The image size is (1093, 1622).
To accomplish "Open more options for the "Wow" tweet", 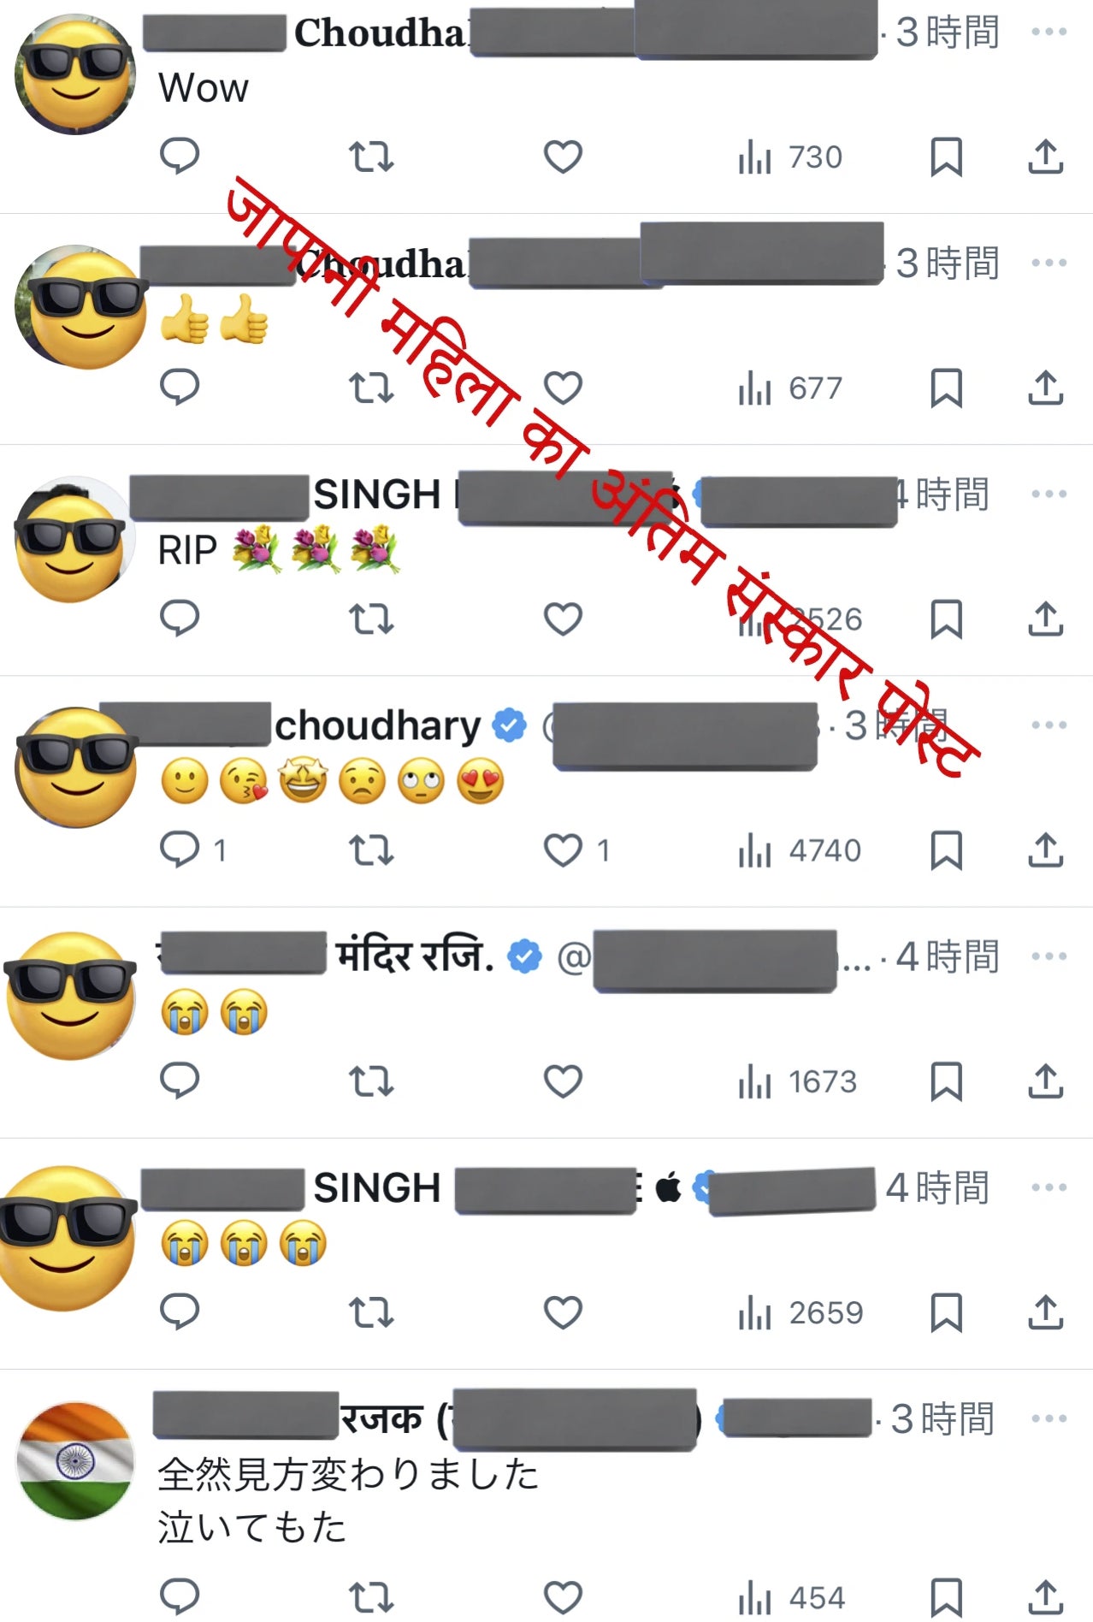I will (x=1049, y=33).
